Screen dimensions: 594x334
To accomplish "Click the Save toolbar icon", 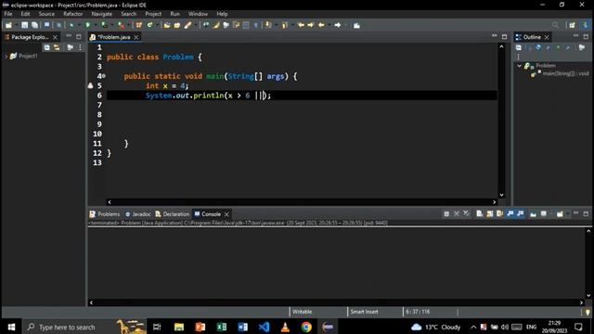I will click(x=25, y=25).
